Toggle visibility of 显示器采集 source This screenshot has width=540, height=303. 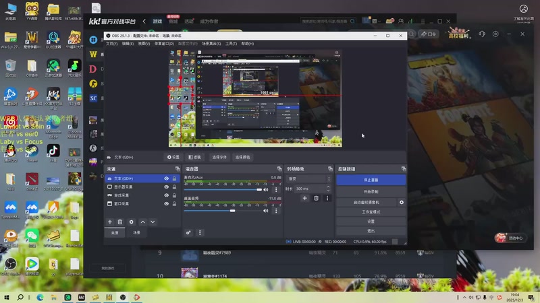coord(166,187)
